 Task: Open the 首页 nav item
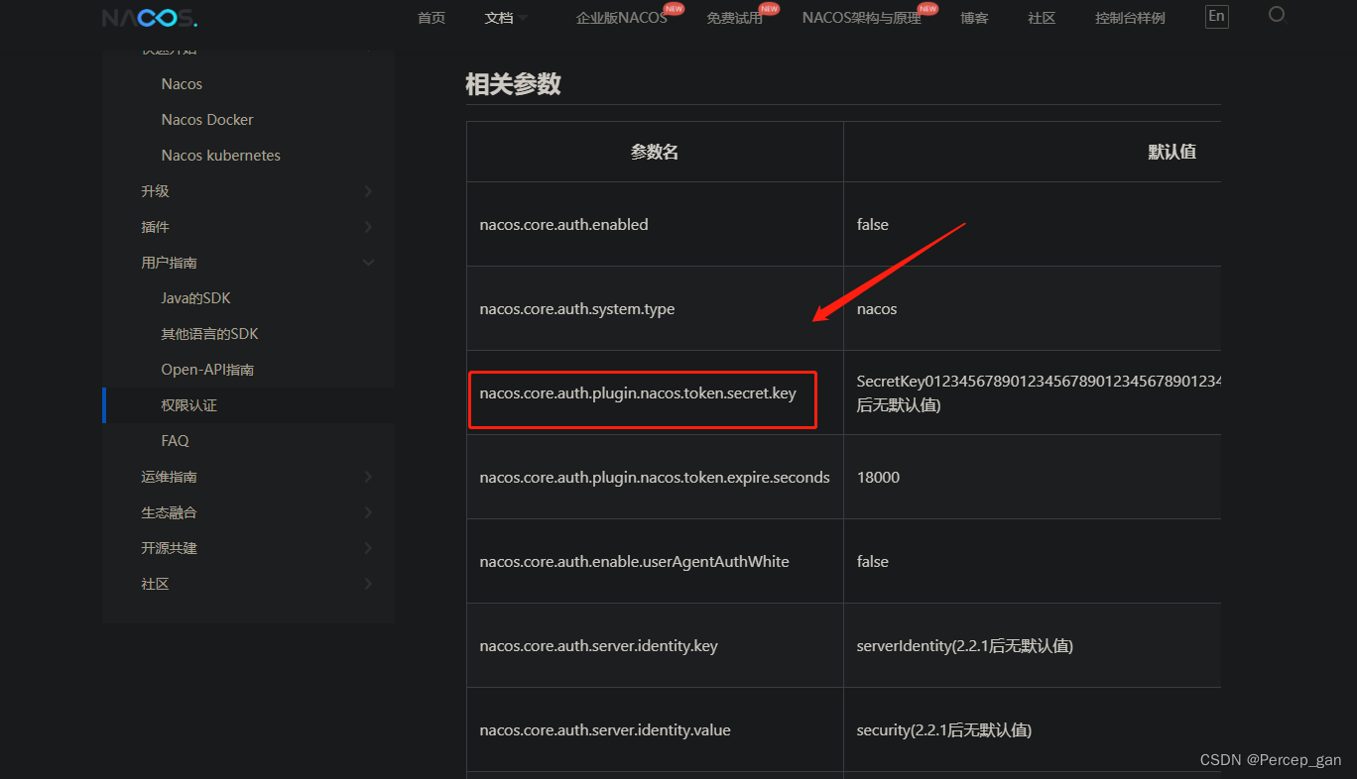click(x=432, y=18)
